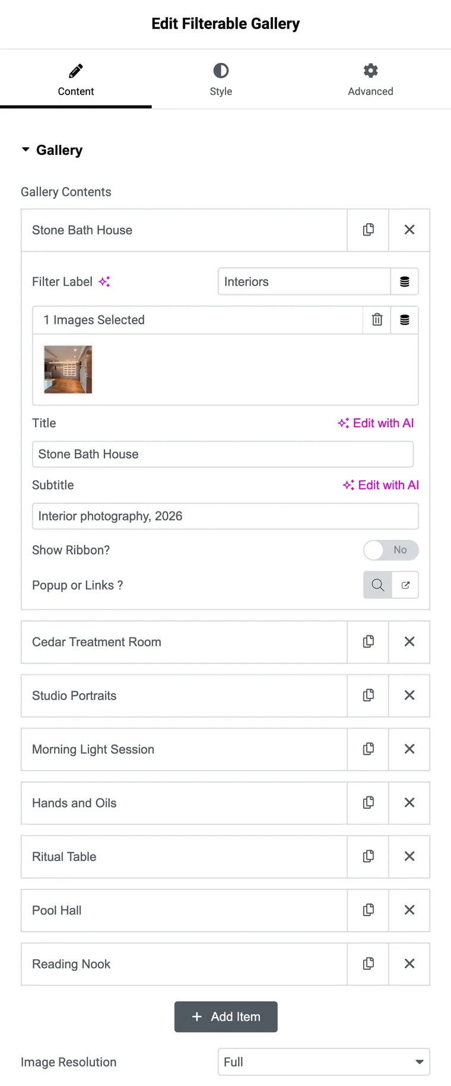Duplicate the Pool Hall gallery item
The image size is (451, 1086).
point(368,910)
